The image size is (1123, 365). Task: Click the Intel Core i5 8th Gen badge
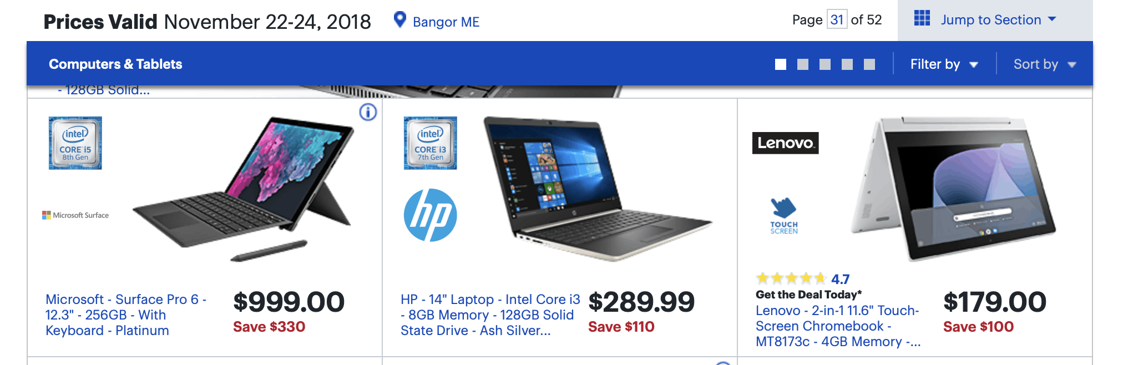click(75, 143)
